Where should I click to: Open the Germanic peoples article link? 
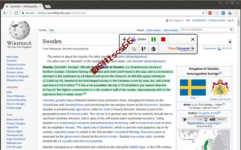[x=54, y=100]
